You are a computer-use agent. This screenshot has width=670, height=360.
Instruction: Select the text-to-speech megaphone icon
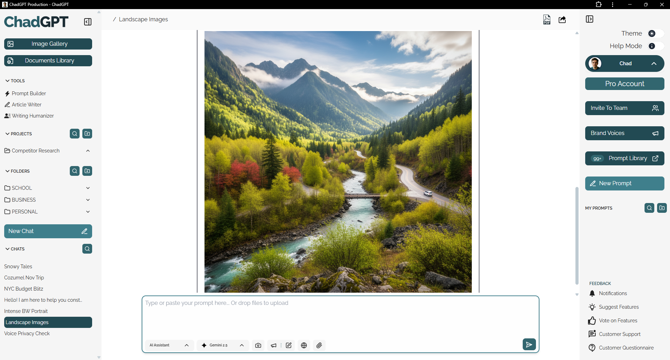(x=273, y=345)
